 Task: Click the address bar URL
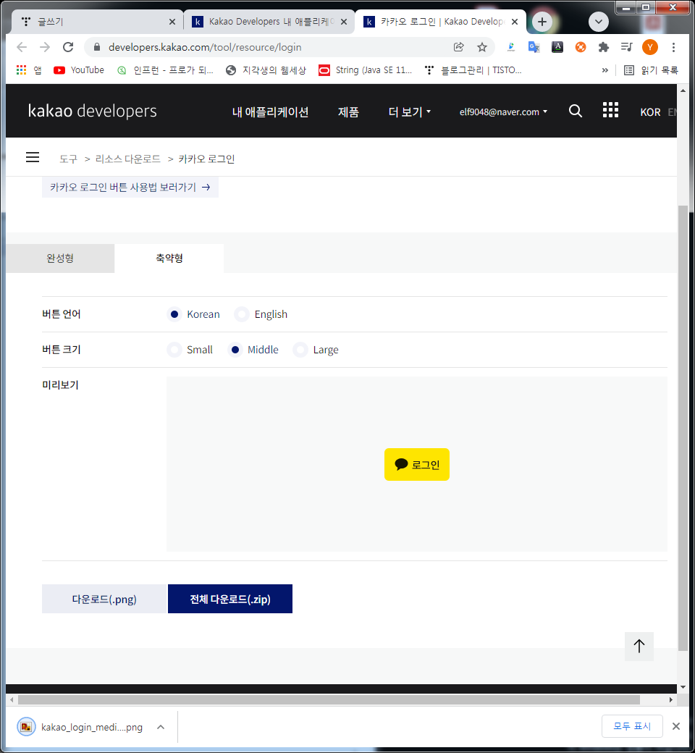pyautogui.click(x=205, y=47)
